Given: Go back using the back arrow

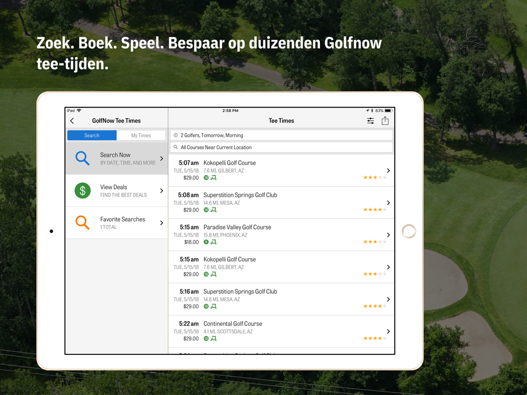Looking at the screenshot, I should (72, 121).
